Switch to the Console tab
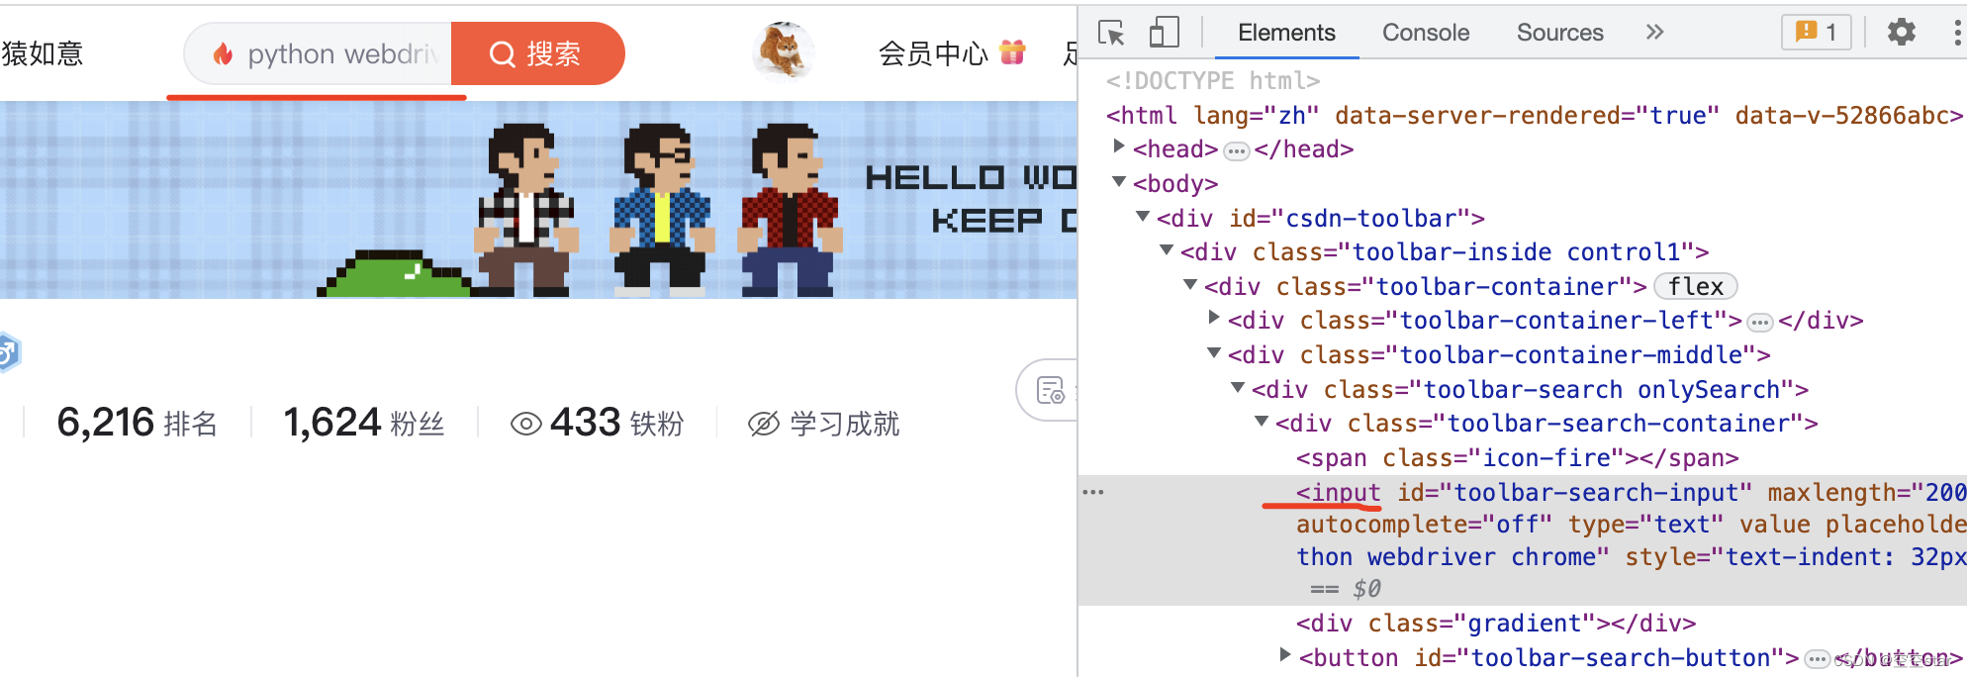Image resolution: width=1967 pixels, height=677 pixels. coord(1425,33)
